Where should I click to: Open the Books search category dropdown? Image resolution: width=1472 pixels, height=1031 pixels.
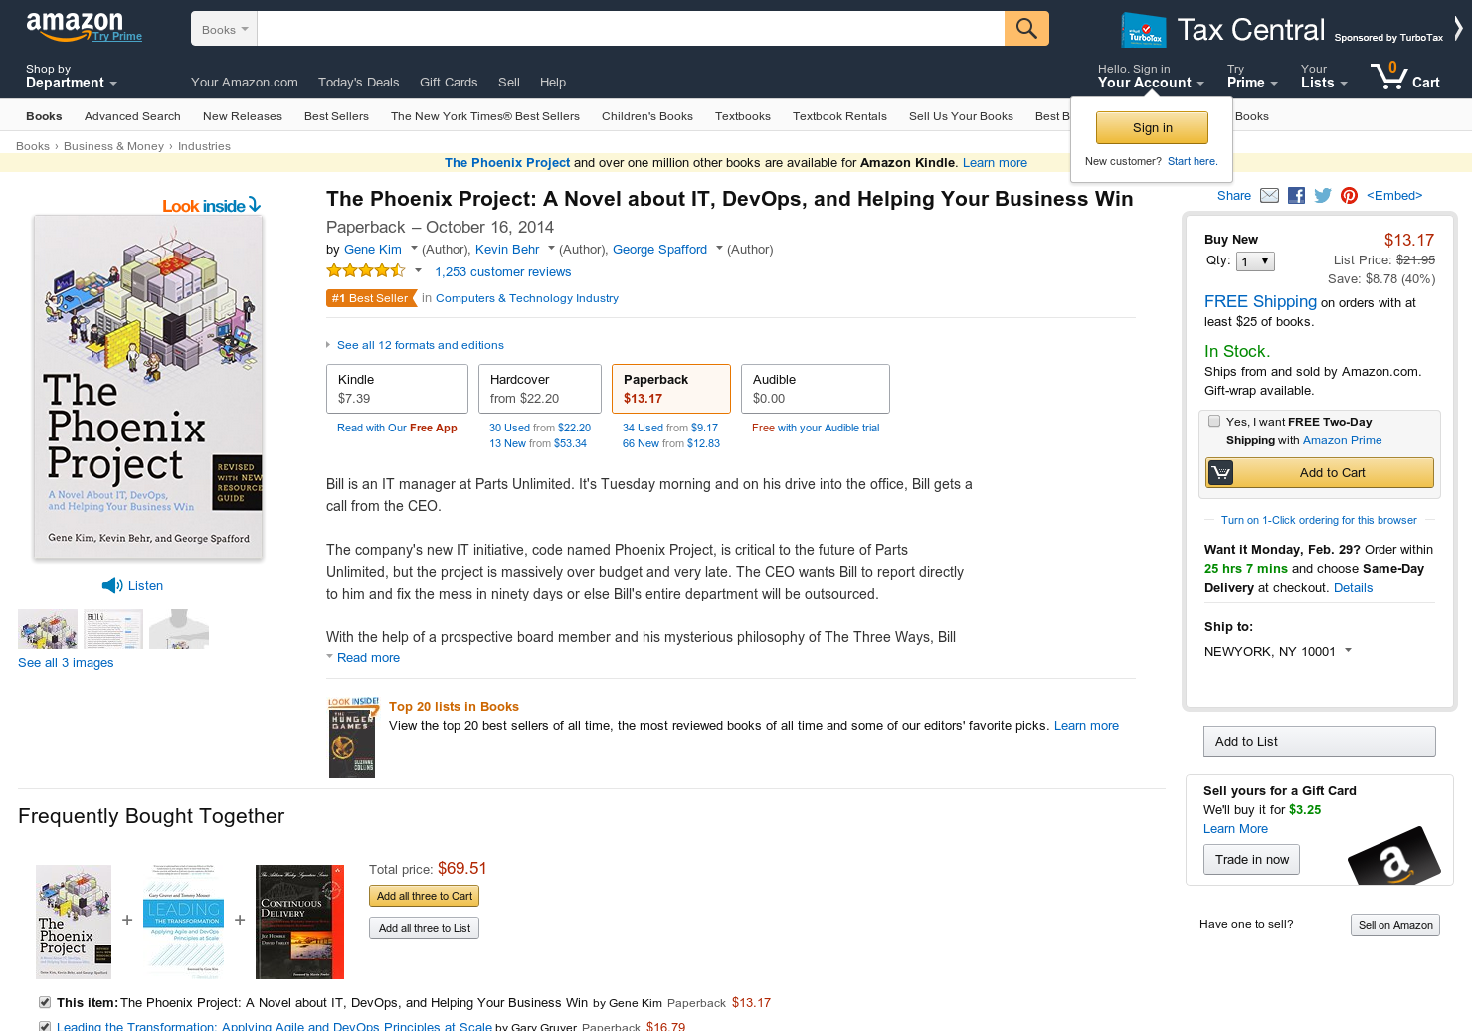pyautogui.click(x=224, y=29)
